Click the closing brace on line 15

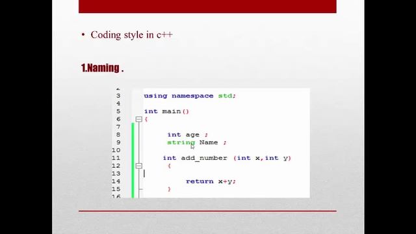coord(169,189)
